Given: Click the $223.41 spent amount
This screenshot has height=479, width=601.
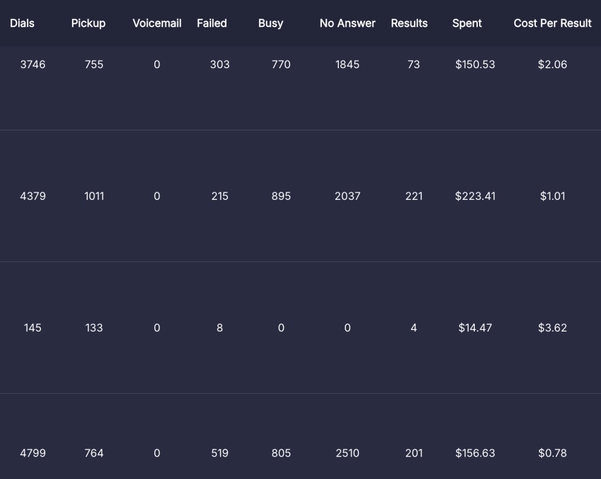Looking at the screenshot, I should click(475, 196).
